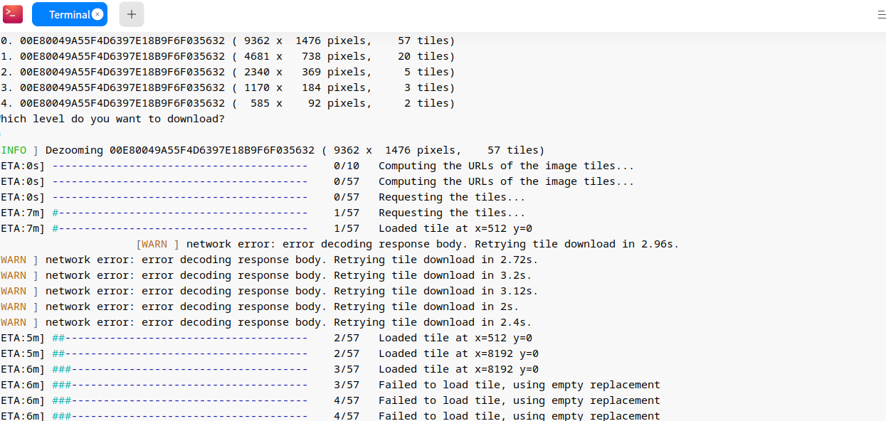Click the green INFO label
This screenshot has width=886, height=421.
click(14, 150)
